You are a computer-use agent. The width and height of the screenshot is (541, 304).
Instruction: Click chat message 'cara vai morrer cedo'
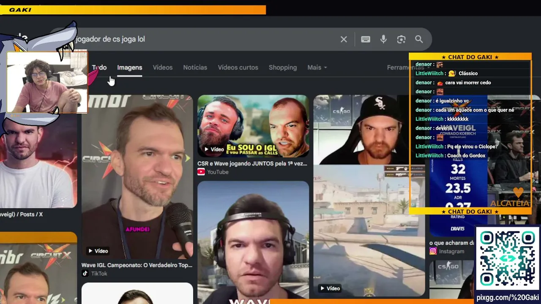pos(468,83)
